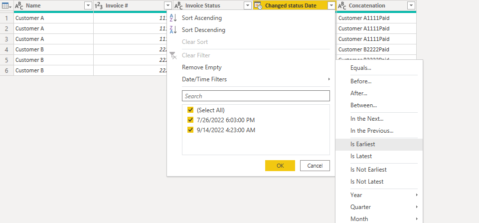The image size is (479, 223).
Task: Open the Invoice Status column filter dropdown
Action: (247, 5)
